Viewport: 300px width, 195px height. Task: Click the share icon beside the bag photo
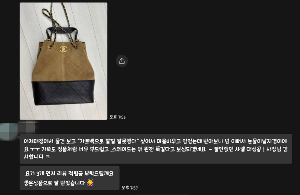click(x=122, y=61)
